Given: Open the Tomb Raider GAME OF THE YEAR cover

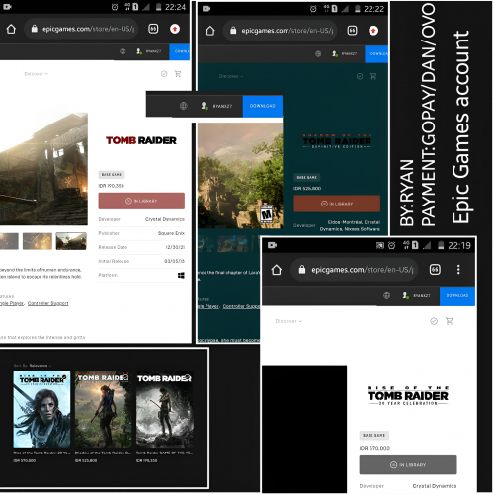Looking at the screenshot, I should (165, 409).
